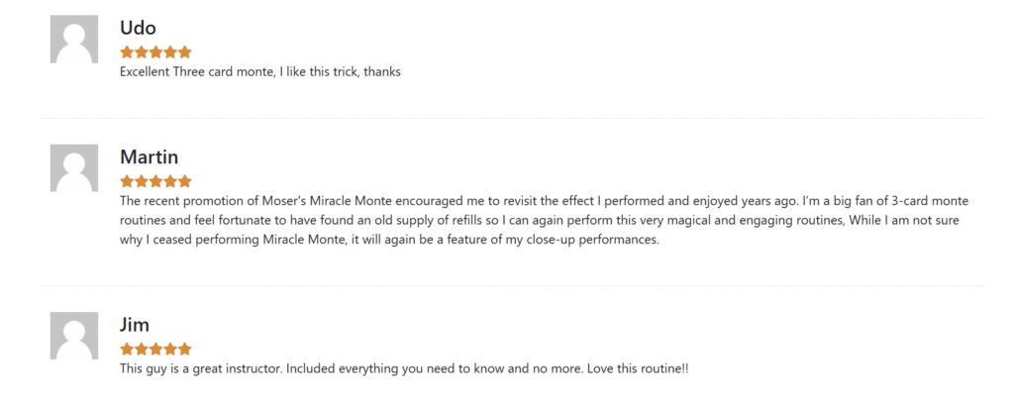Viewport: 1014px width, 412px height.
Task: Click the divider line above Jim's review
Action: coord(512,286)
